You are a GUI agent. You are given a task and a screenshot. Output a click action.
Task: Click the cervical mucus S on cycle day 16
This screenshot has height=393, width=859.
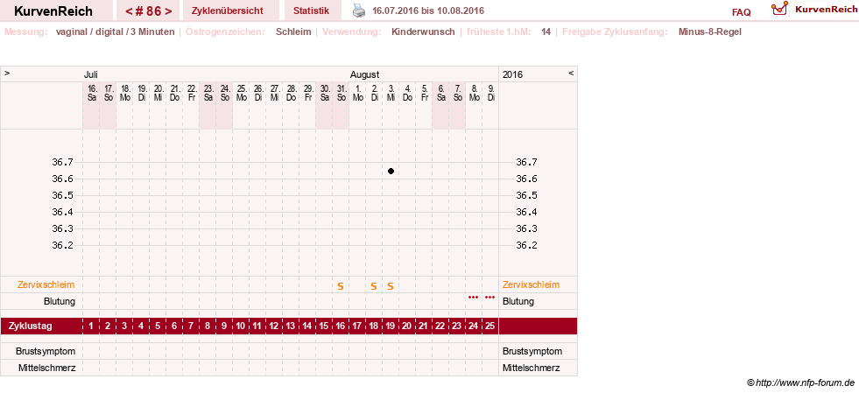(x=341, y=285)
